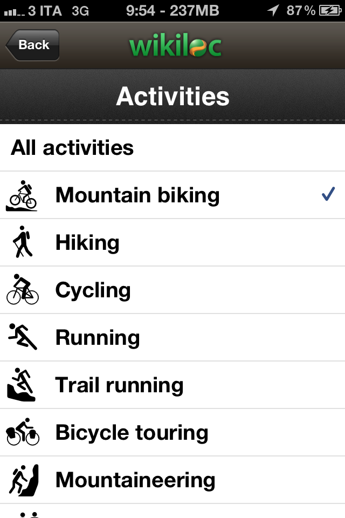Tap the Running figure icon
Image resolution: width=345 pixels, height=518 pixels.
[x=23, y=336]
